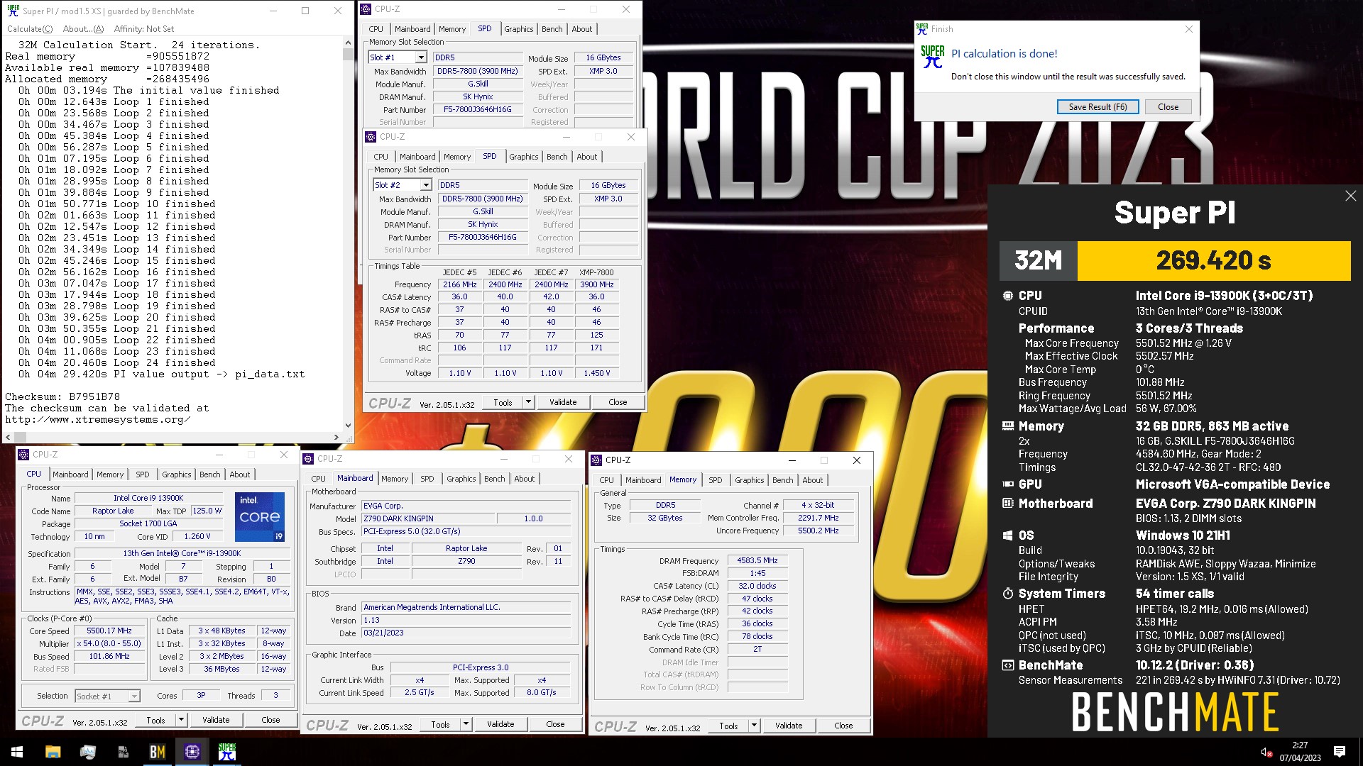Click the Part Number F5-7800J3646H16G in Slot #2
The height and width of the screenshot is (766, 1363).
coord(482,238)
